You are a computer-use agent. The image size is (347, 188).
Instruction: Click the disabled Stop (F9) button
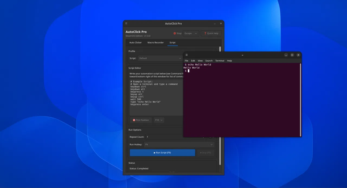click(205, 153)
